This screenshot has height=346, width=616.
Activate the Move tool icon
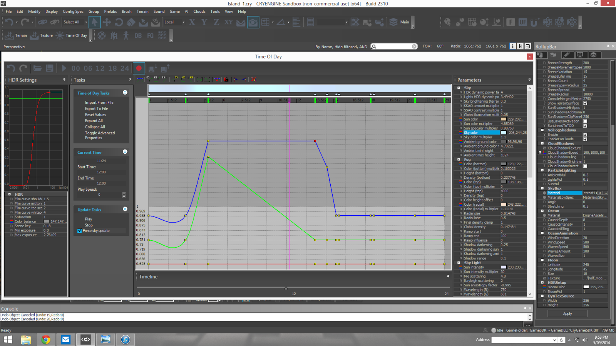[x=107, y=22]
